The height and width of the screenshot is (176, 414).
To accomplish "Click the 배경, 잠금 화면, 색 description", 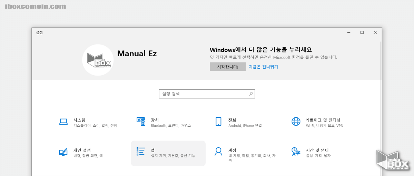I will [x=88, y=156].
